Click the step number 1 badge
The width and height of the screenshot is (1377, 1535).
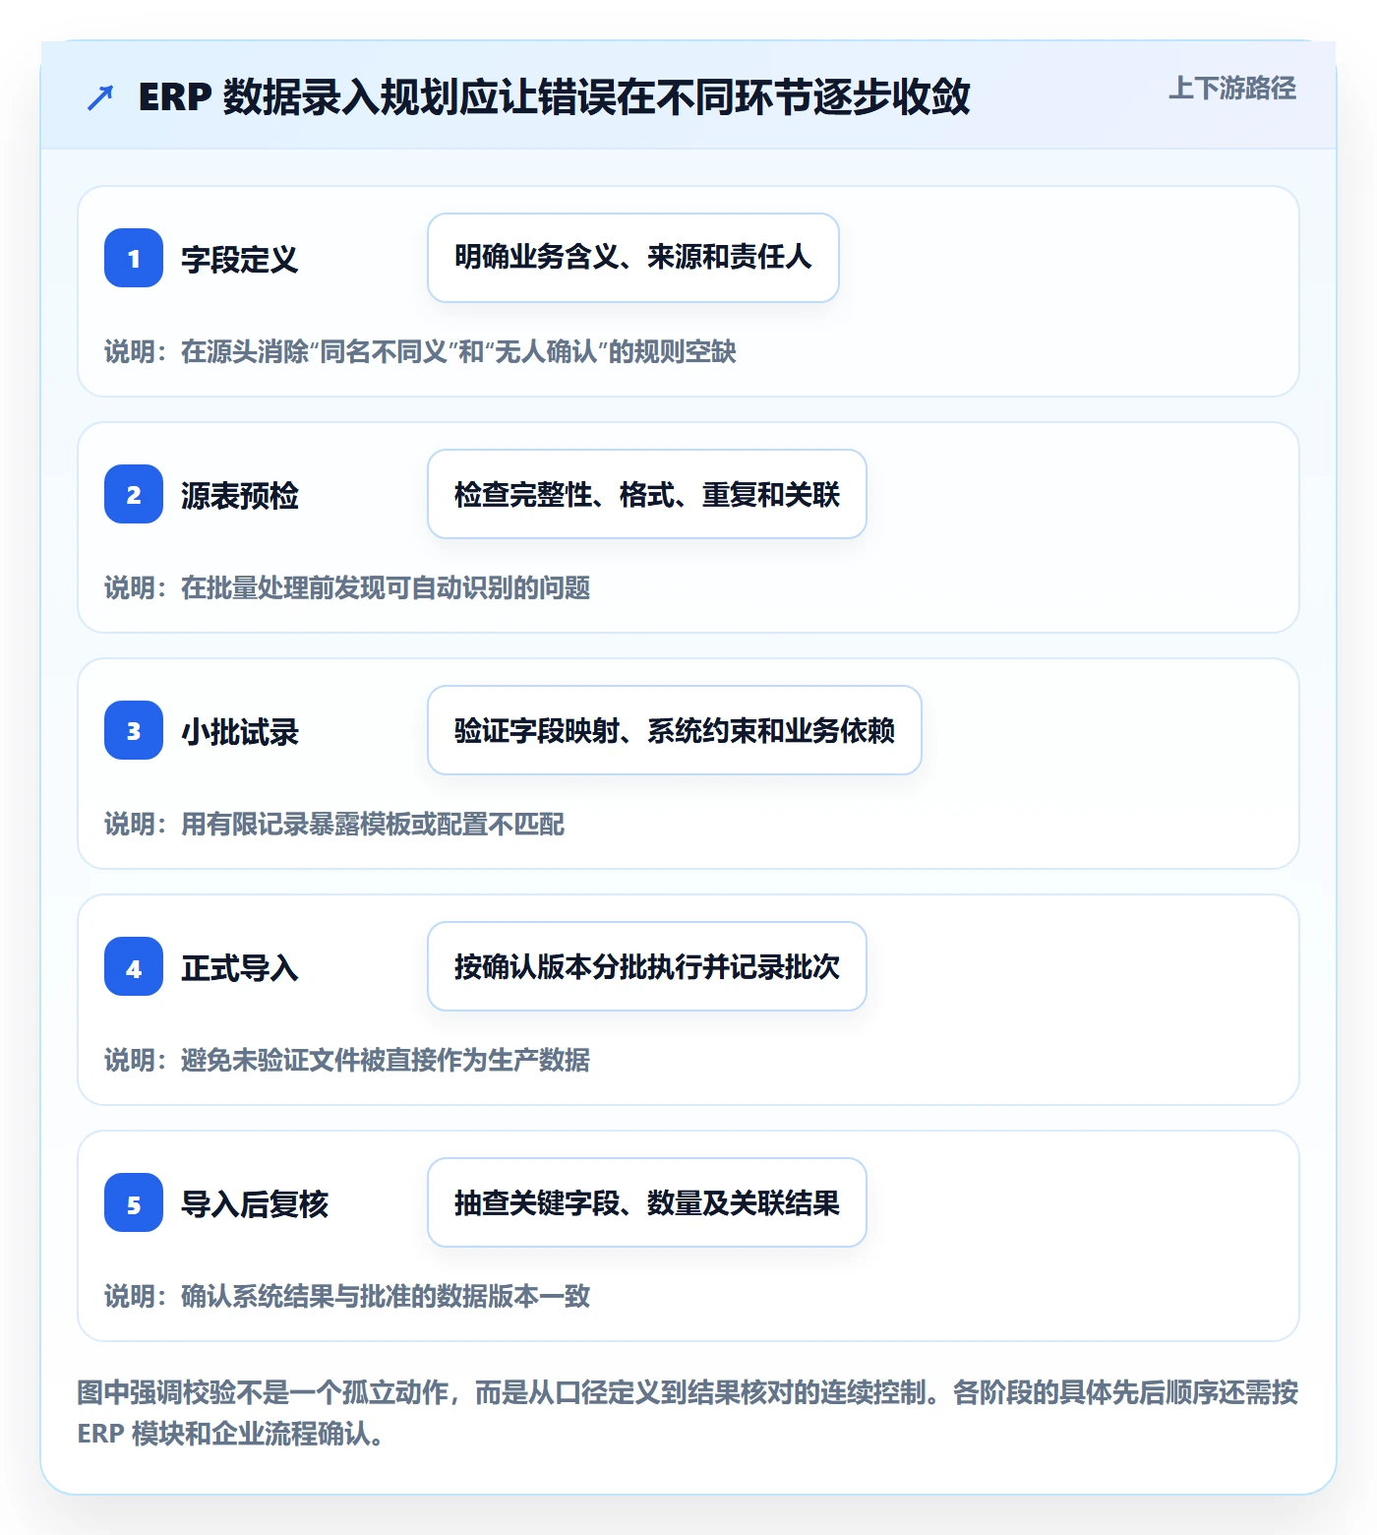134,258
